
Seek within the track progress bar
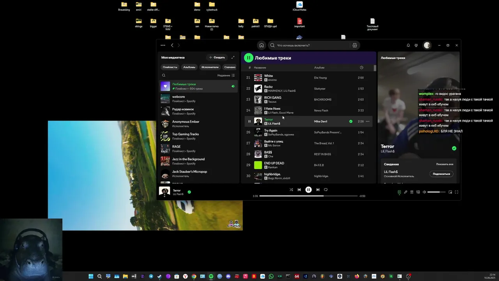pos(308,196)
